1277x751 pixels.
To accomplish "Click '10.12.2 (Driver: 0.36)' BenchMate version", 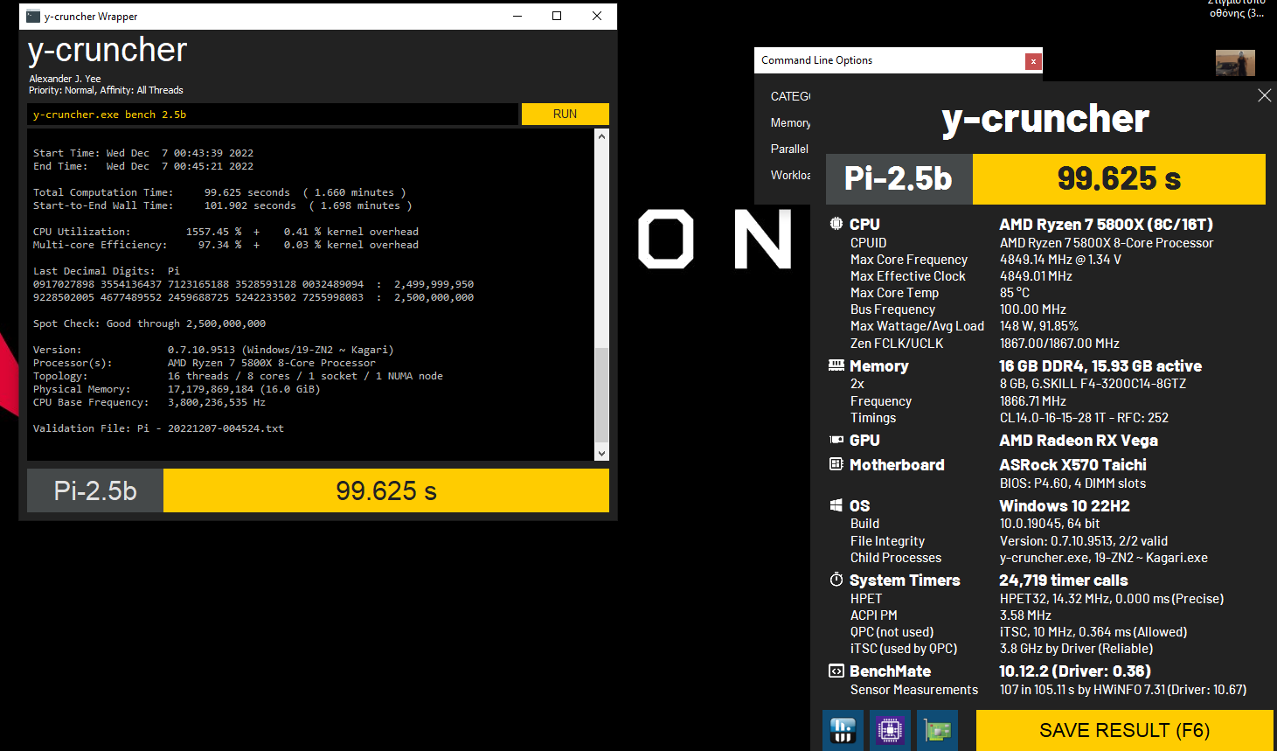I will (x=1075, y=671).
